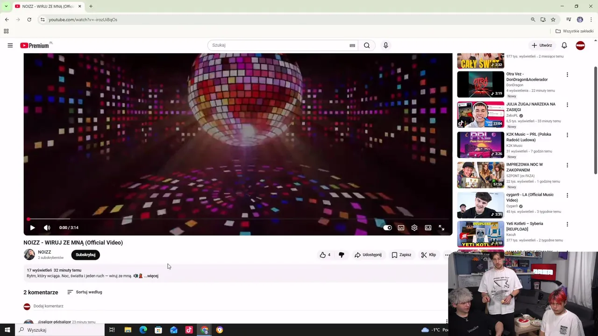598x336 pixels.
Task: Open options for K2K Music PRL video
Action: [x=567, y=135]
